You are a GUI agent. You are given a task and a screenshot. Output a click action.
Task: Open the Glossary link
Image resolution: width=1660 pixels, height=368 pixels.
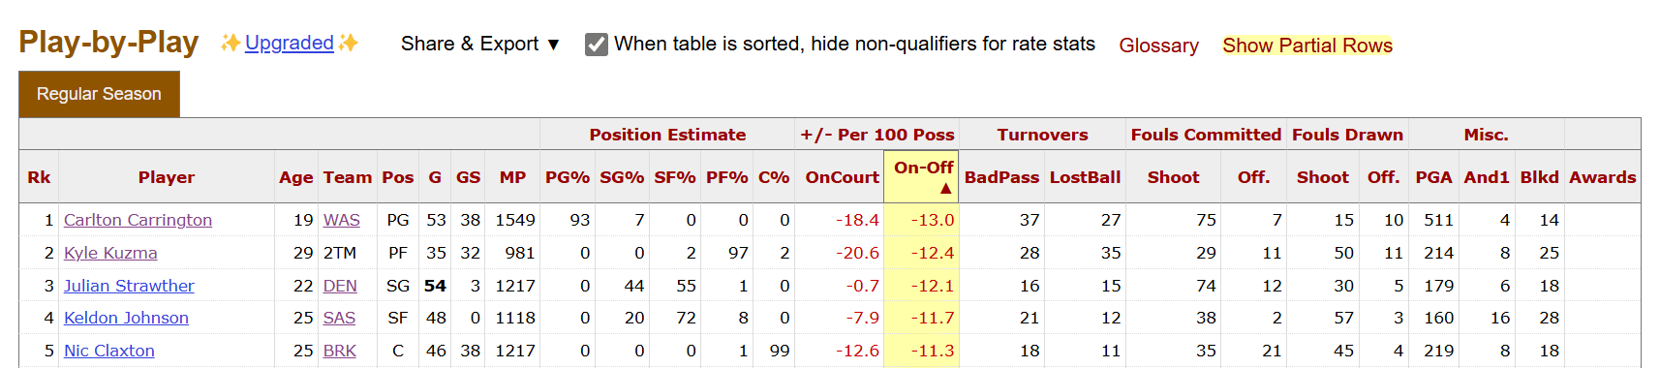(x=1158, y=46)
